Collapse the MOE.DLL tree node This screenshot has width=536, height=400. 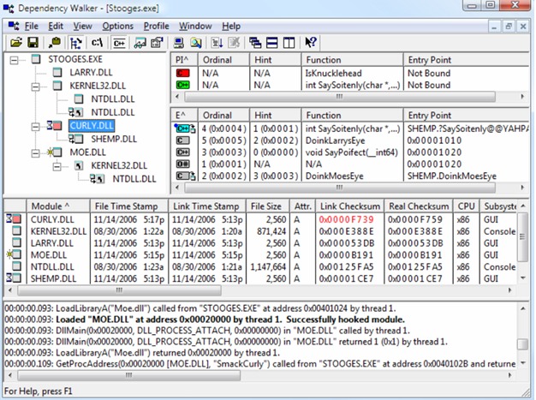coord(35,153)
